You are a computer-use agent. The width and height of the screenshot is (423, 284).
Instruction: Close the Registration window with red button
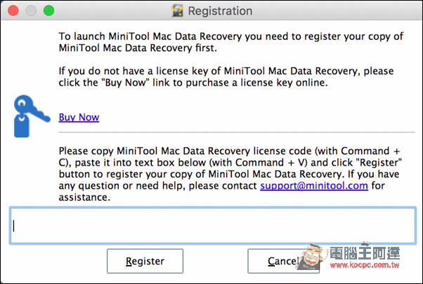[x=13, y=11]
